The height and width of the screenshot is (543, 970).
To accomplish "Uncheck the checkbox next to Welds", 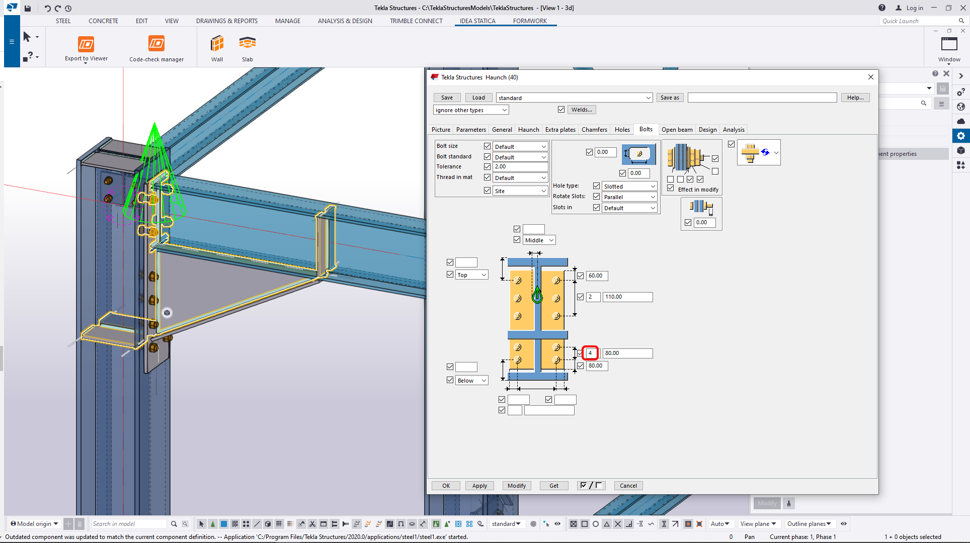I will [x=561, y=109].
